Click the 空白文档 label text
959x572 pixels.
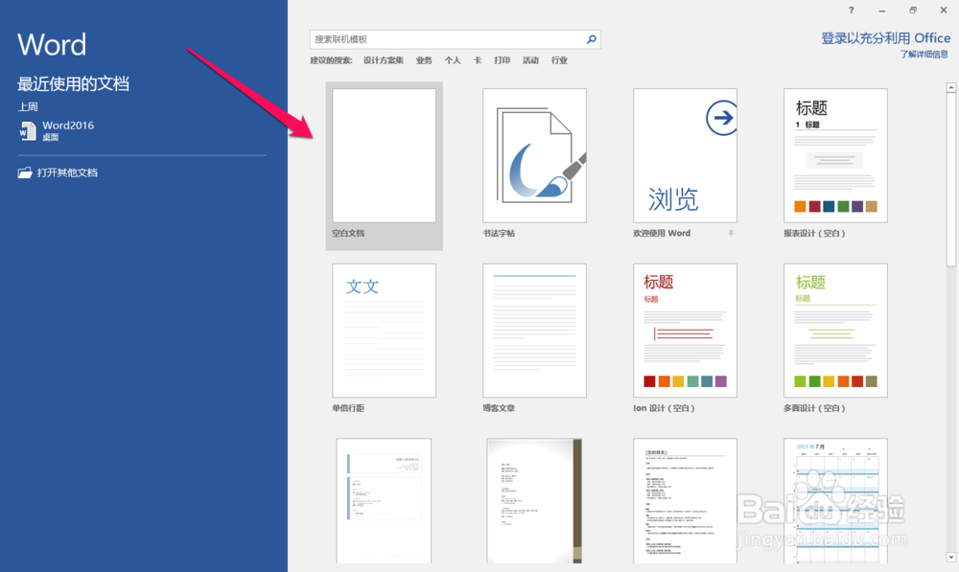[348, 234]
